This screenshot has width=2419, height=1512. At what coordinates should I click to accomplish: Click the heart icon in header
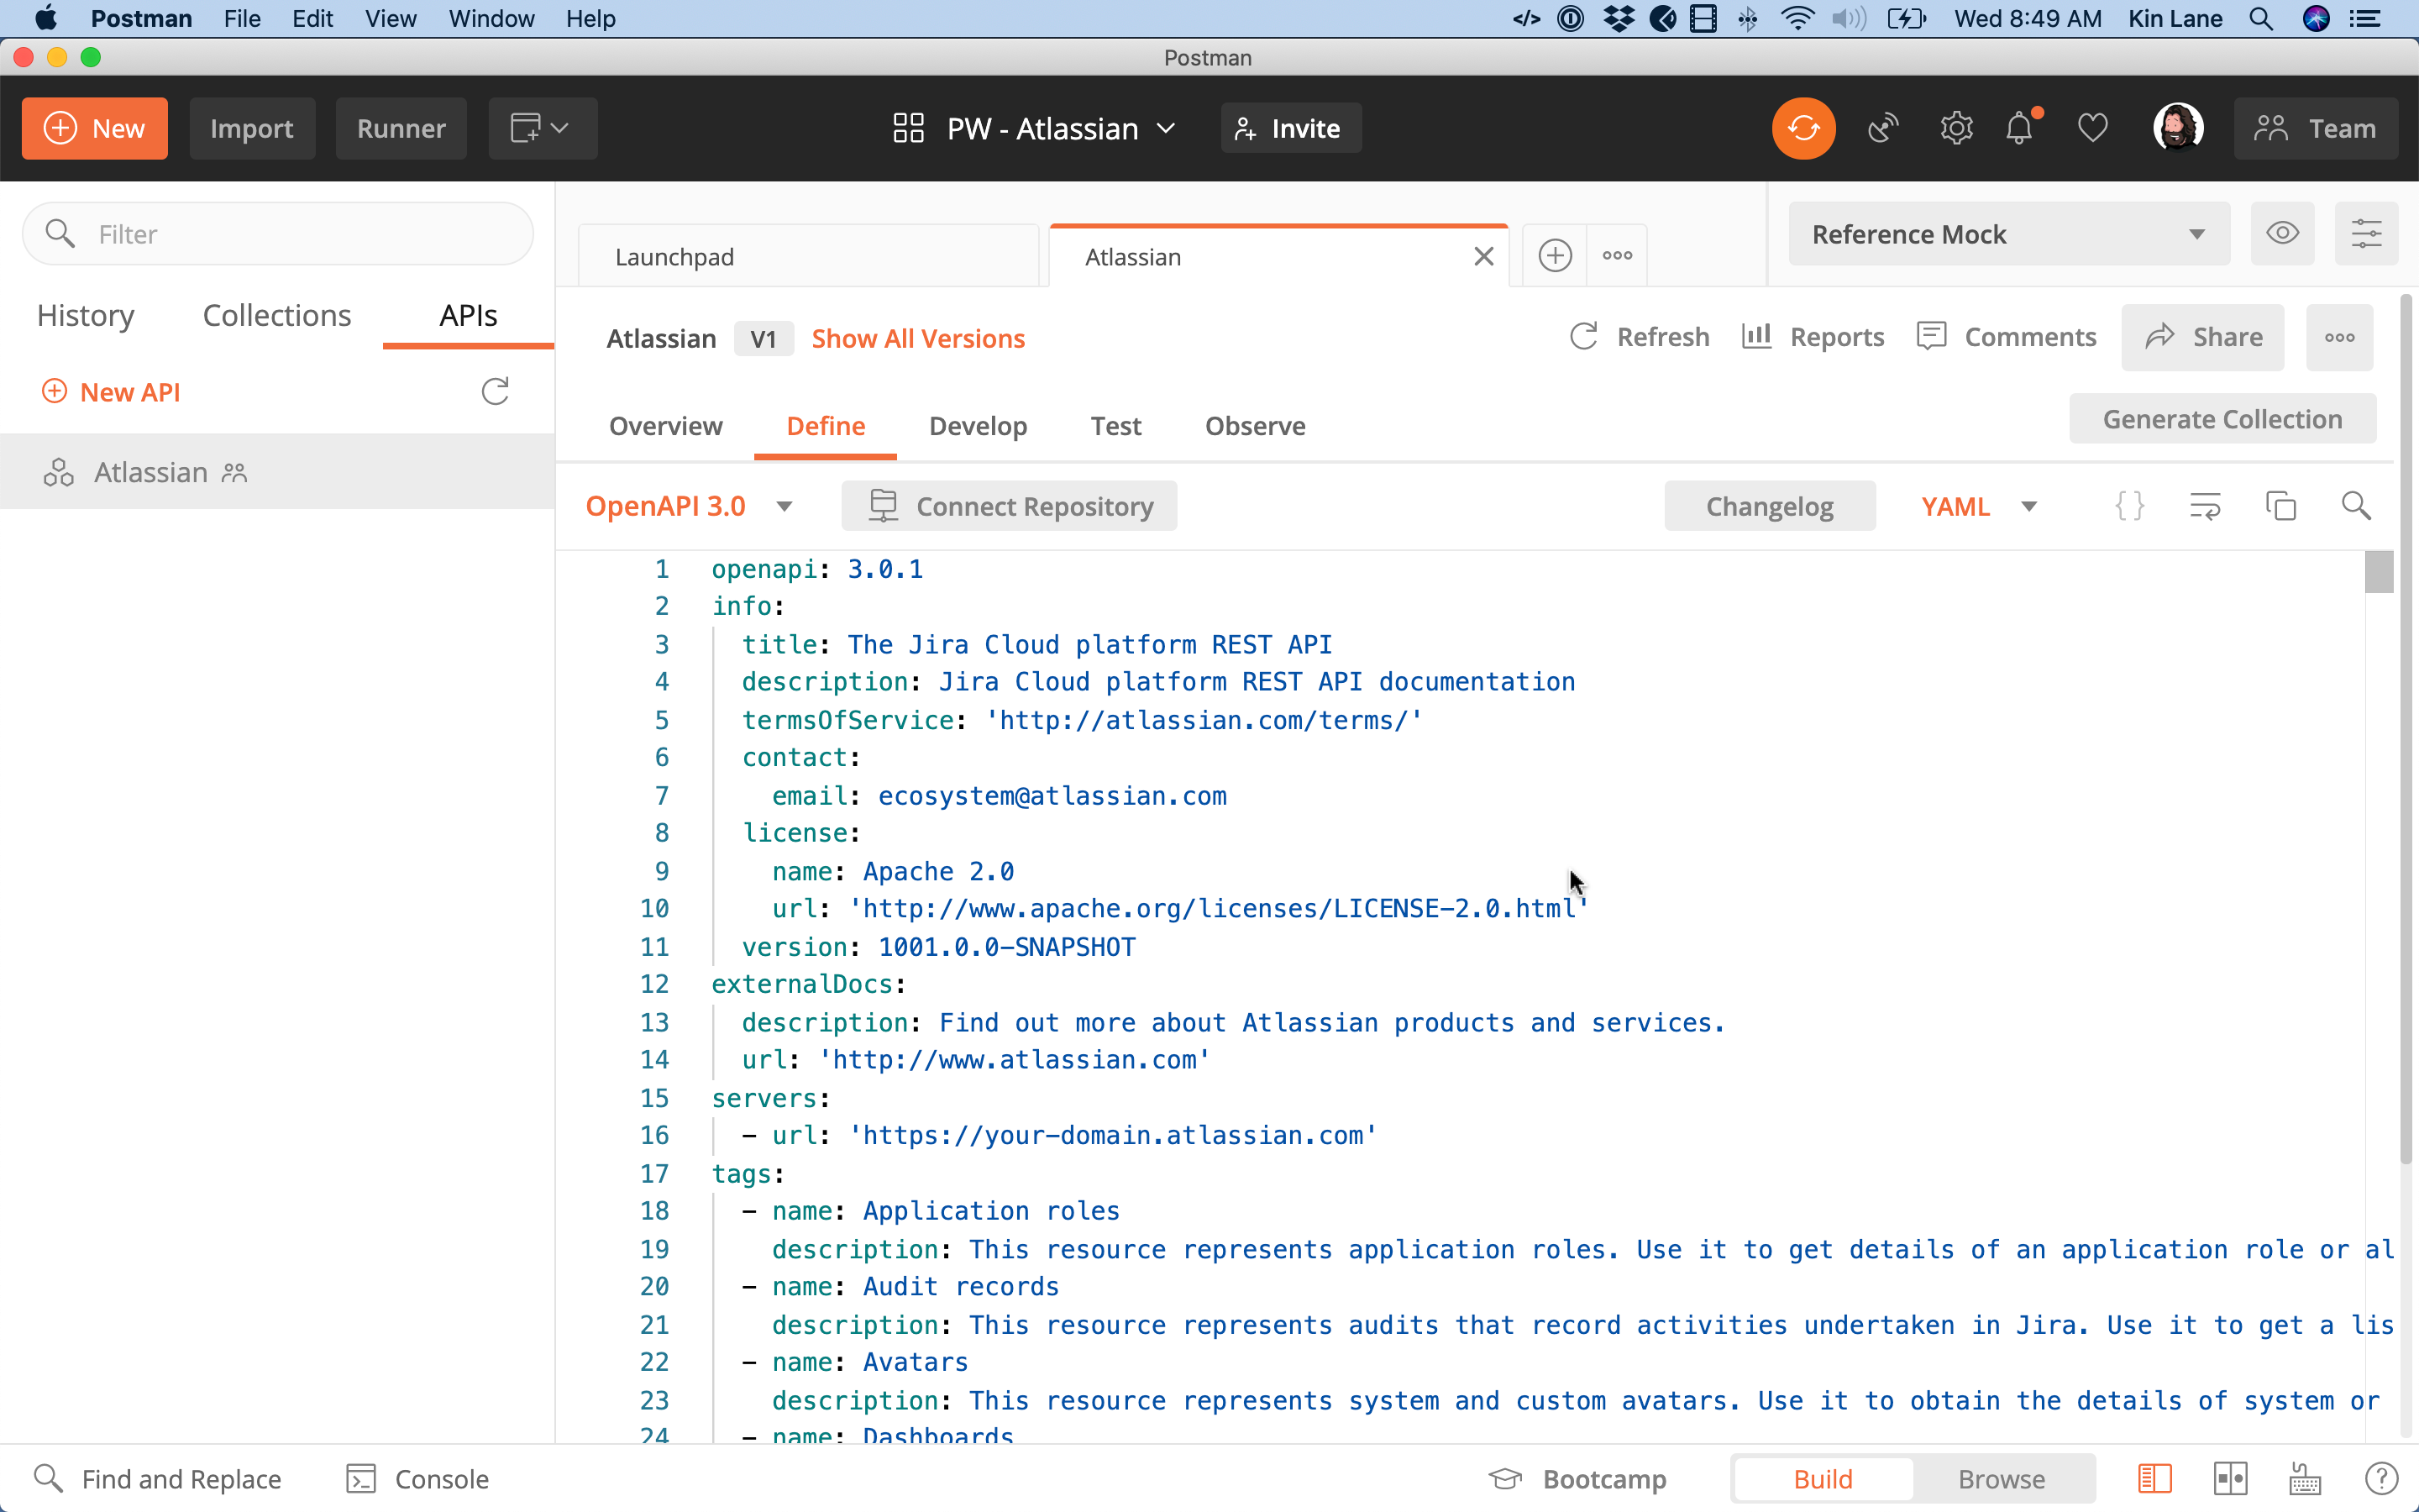pyautogui.click(x=2092, y=128)
